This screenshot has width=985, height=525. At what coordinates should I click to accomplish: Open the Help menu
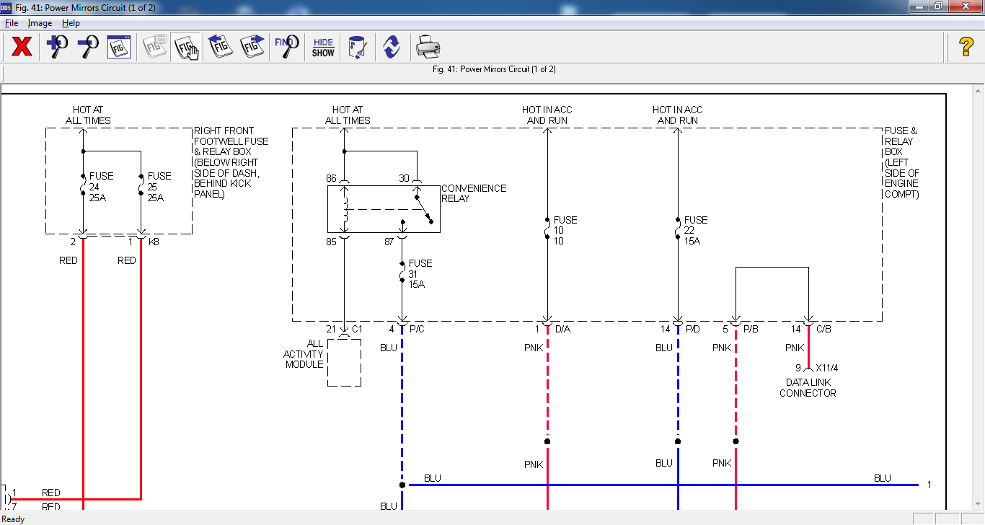coord(71,23)
